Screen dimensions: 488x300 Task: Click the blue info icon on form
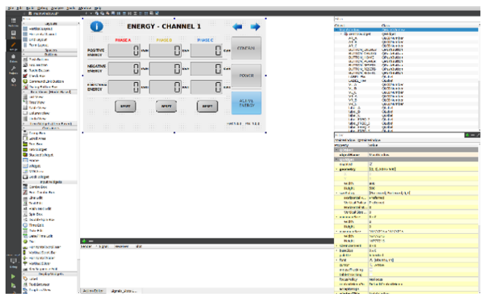pyautogui.click(x=97, y=26)
